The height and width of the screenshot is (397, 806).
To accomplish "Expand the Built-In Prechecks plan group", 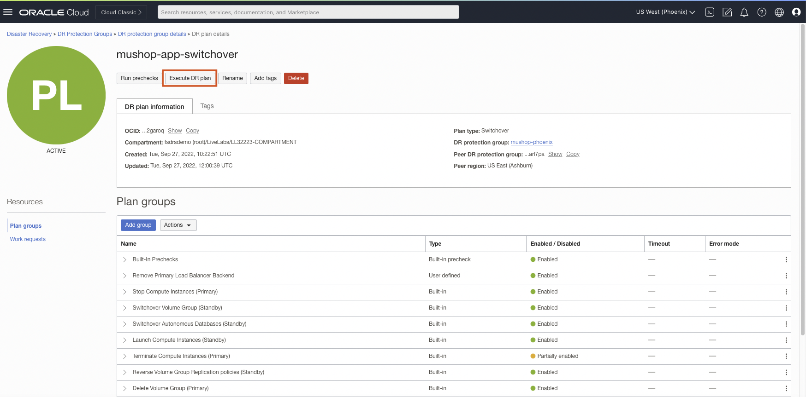I will [x=124, y=260].
